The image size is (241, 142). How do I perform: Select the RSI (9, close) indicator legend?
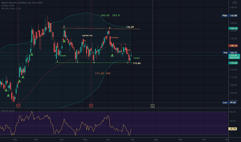click(x=8, y=111)
